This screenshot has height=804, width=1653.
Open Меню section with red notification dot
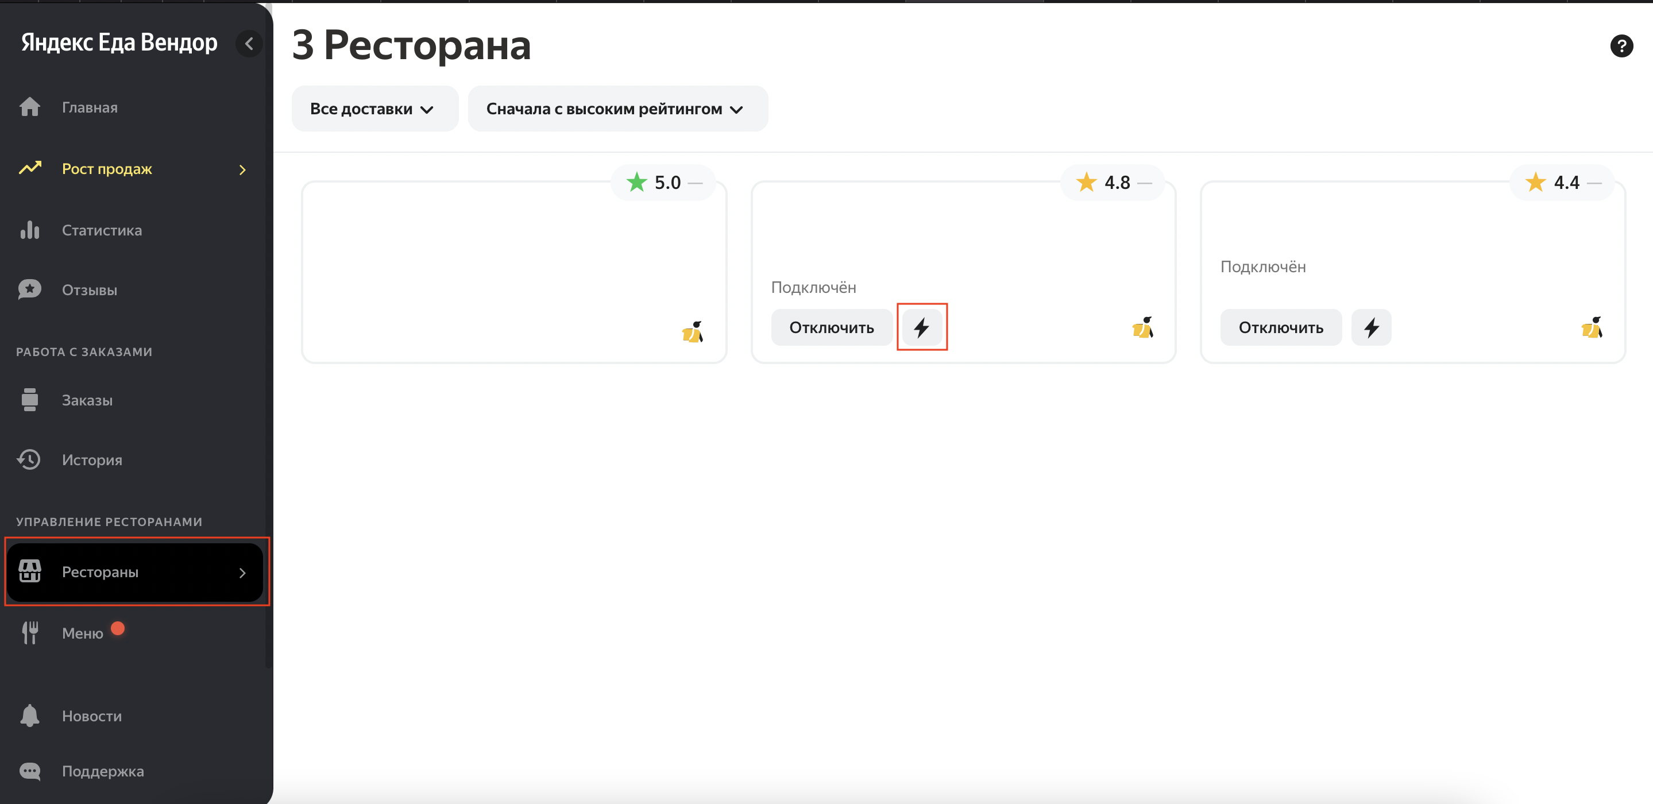tap(82, 633)
